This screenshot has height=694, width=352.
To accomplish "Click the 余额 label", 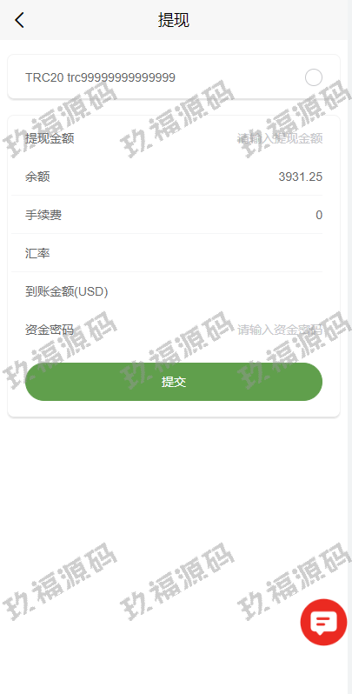I will [x=37, y=177].
